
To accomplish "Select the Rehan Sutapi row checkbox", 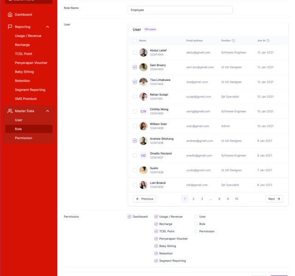I will 135,97.
